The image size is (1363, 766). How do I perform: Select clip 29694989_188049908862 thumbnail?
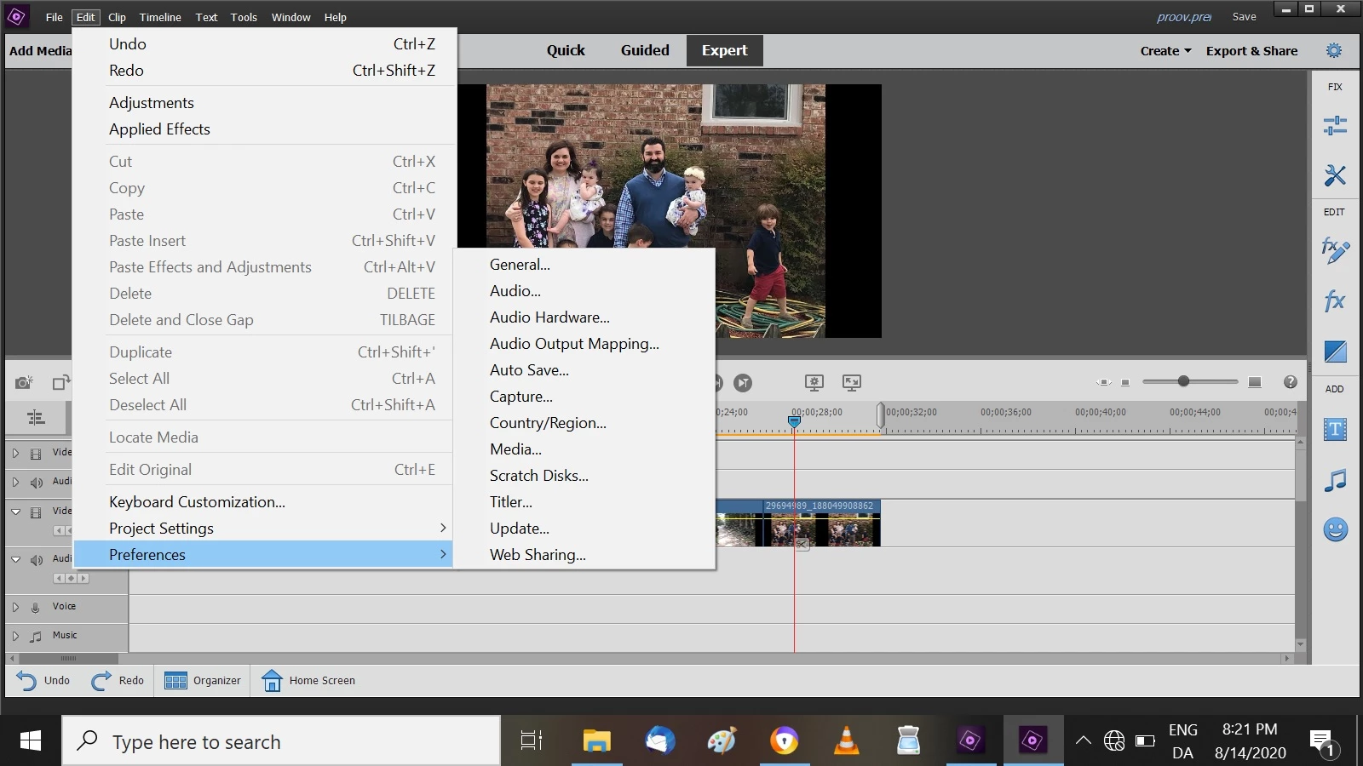point(821,523)
